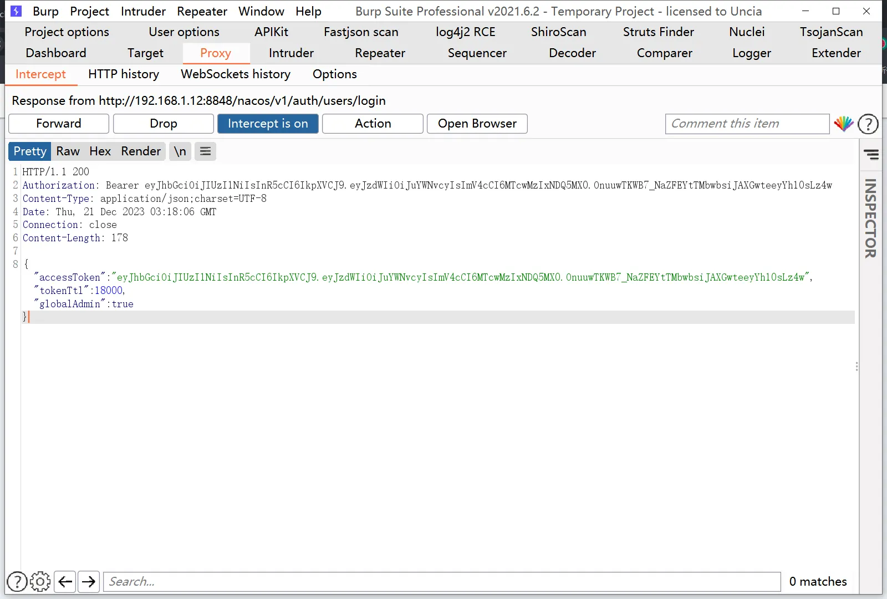887x599 pixels.
Task: Open the Burp menu
Action: [x=45, y=11]
